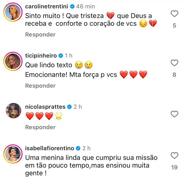Like ticipinheiro's comment with the heart

tap(175, 63)
